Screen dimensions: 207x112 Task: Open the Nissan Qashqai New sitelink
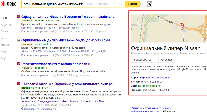click(x=92, y=101)
